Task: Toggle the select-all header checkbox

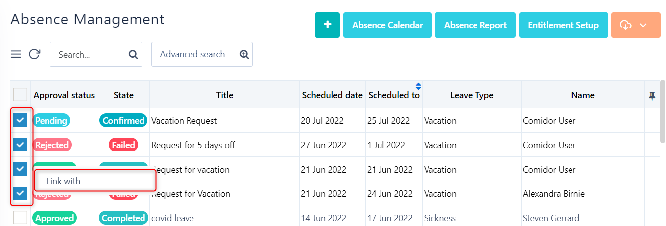Action: (x=20, y=95)
